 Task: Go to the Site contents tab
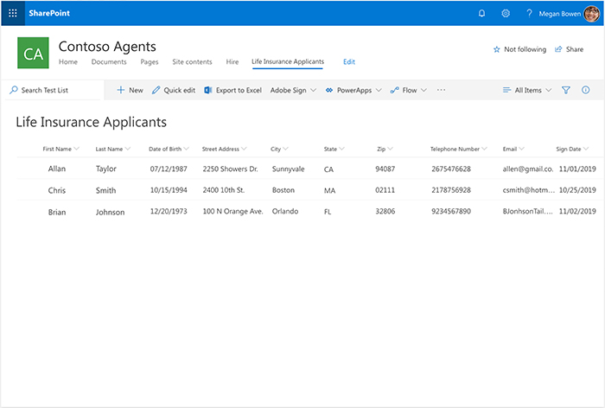[192, 62]
